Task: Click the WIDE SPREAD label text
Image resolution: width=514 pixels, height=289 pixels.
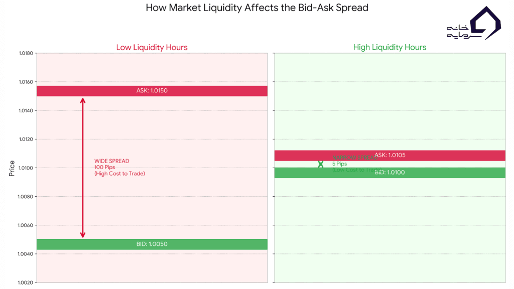Action: click(x=112, y=161)
